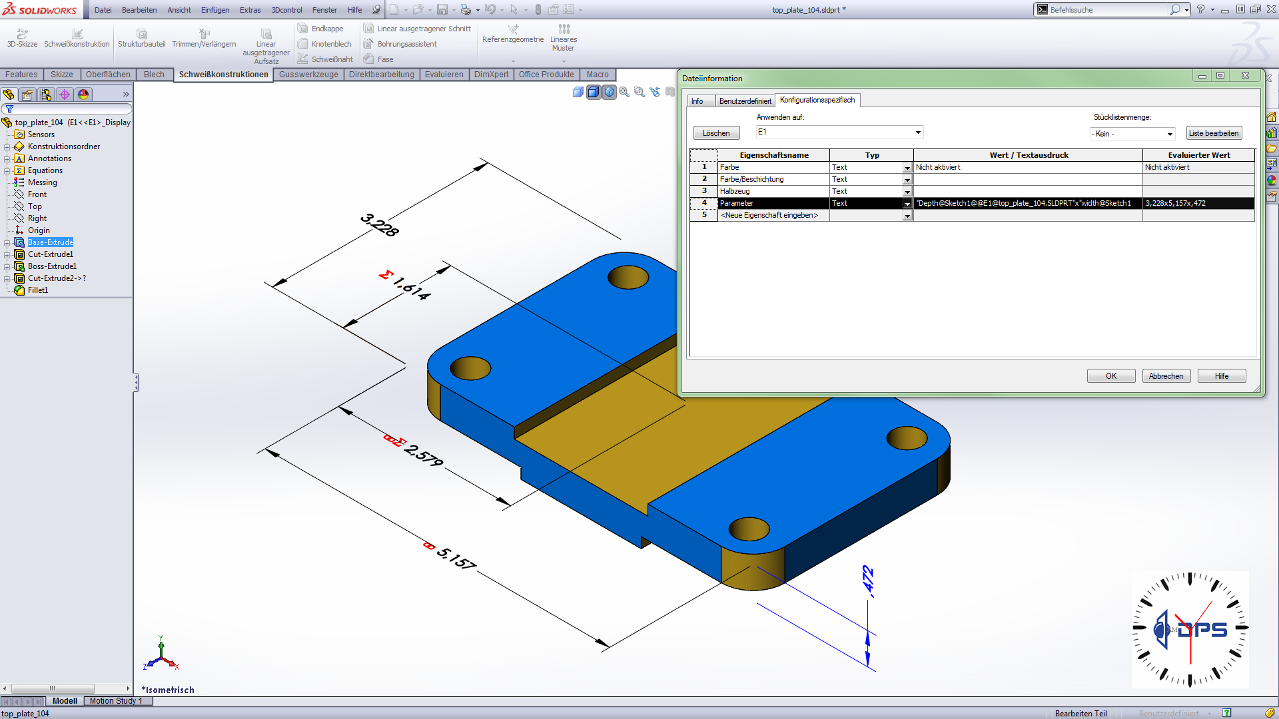Click the zoom to fit magnifier icon
This screenshot has width=1279, height=719.
point(624,93)
